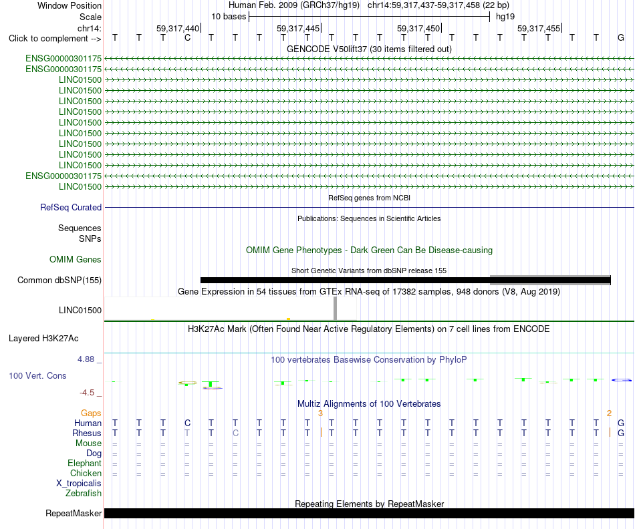This screenshot has width=635, height=529.
Task: Open the Repeating Elements by RepeatMasker title
Action: (x=369, y=504)
